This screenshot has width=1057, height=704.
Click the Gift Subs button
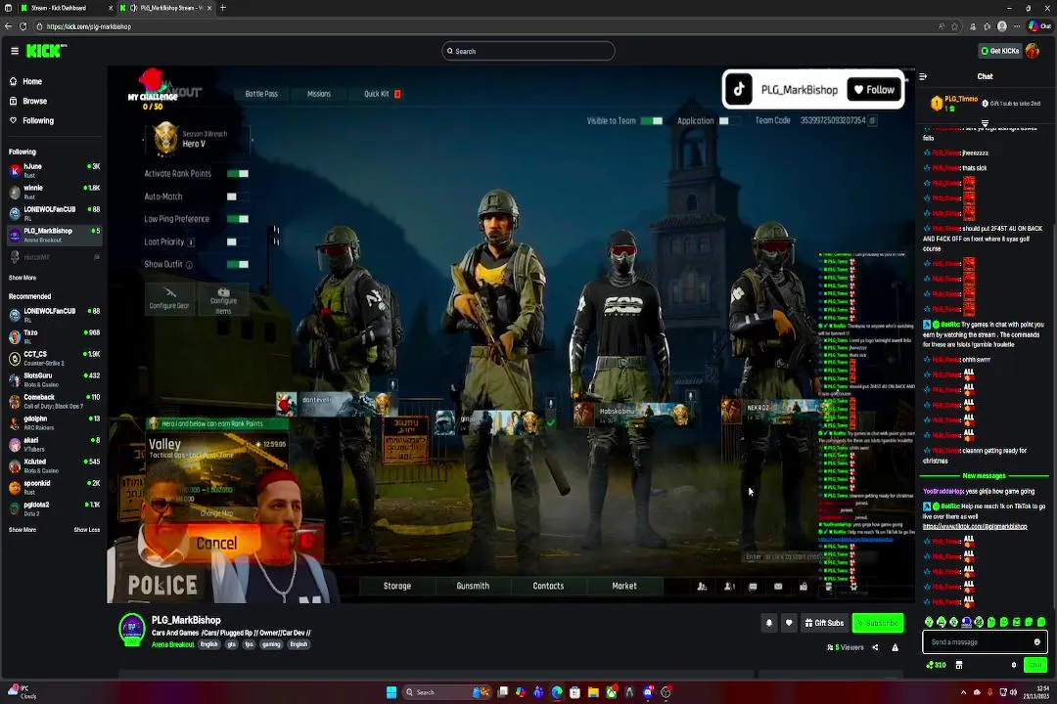coord(824,623)
